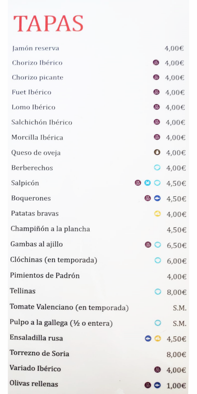Click the purple icon in Olivas rellenas row
Screen dimensions: 197x394
[x=148, y=385]
